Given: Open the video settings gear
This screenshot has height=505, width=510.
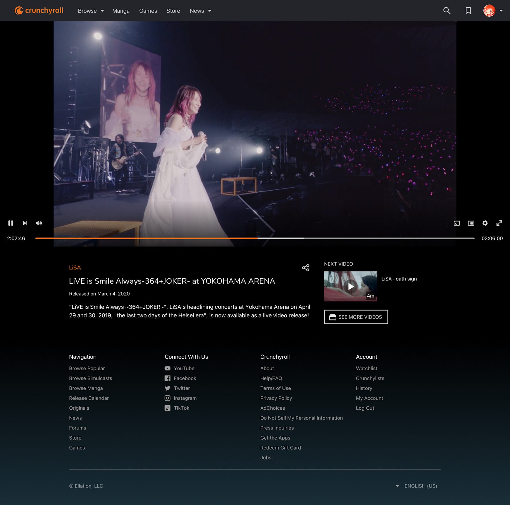Looking at the screenshot, I should tap(485, 223).
